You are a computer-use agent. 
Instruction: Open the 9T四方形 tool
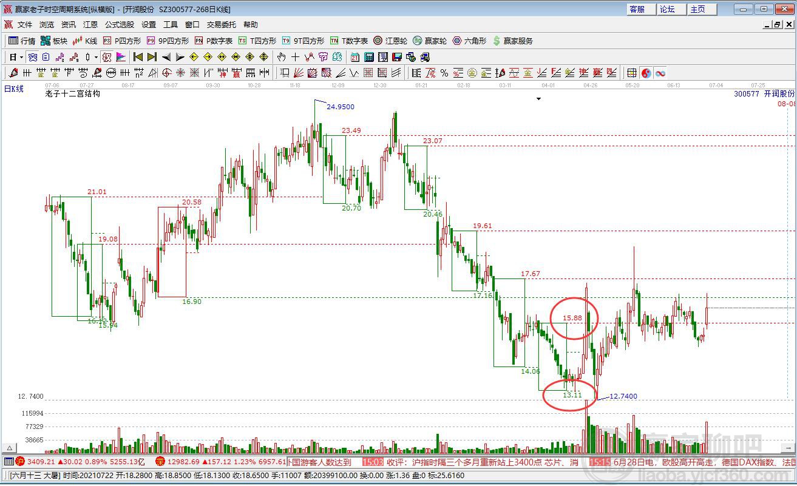click(x=302, y=41)
